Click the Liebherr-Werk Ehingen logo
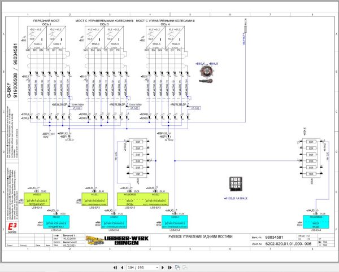Viewport: 339px width, 272px height. pyautogui.click(x=118, y=240)
